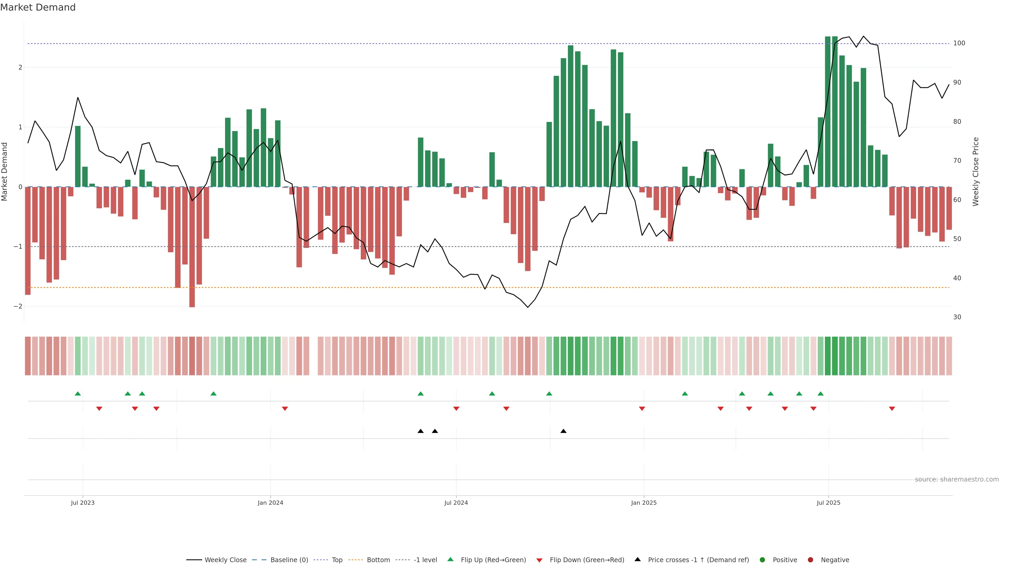Click the Jul 2024 x-axis label
Image resolution: width=1012 pixels, height=569 pixels.
(456, 503)
